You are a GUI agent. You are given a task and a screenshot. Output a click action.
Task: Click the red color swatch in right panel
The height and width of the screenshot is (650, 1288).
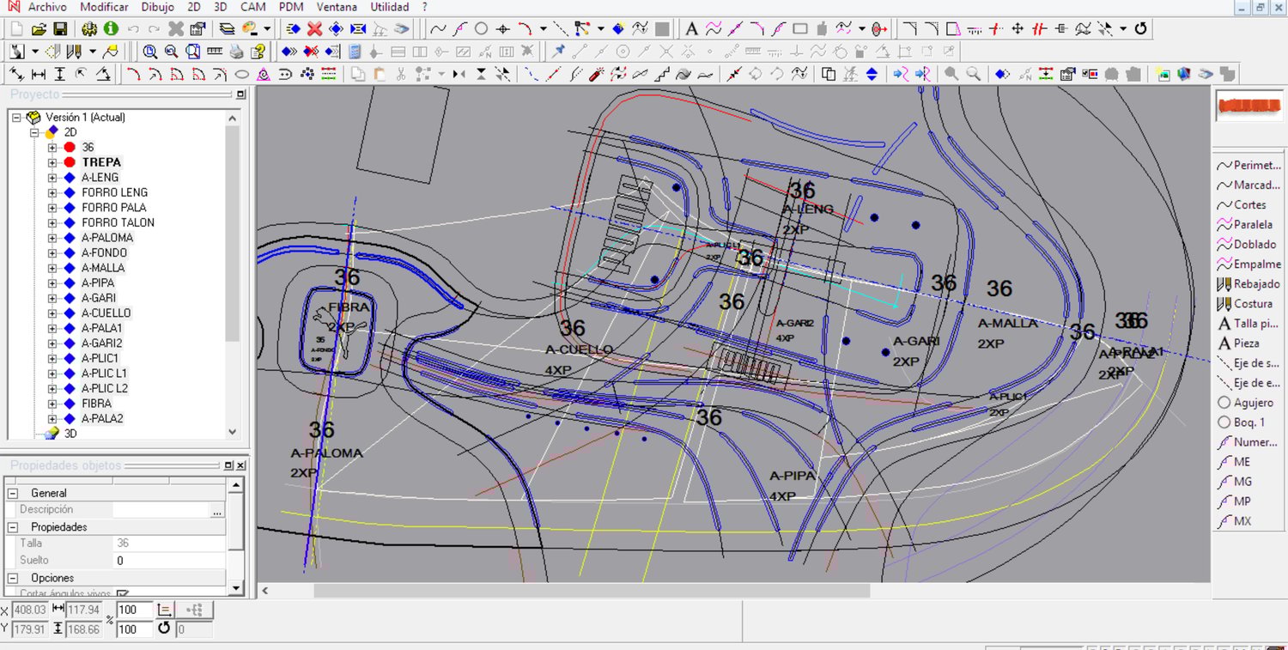(x=1249, y=106)
